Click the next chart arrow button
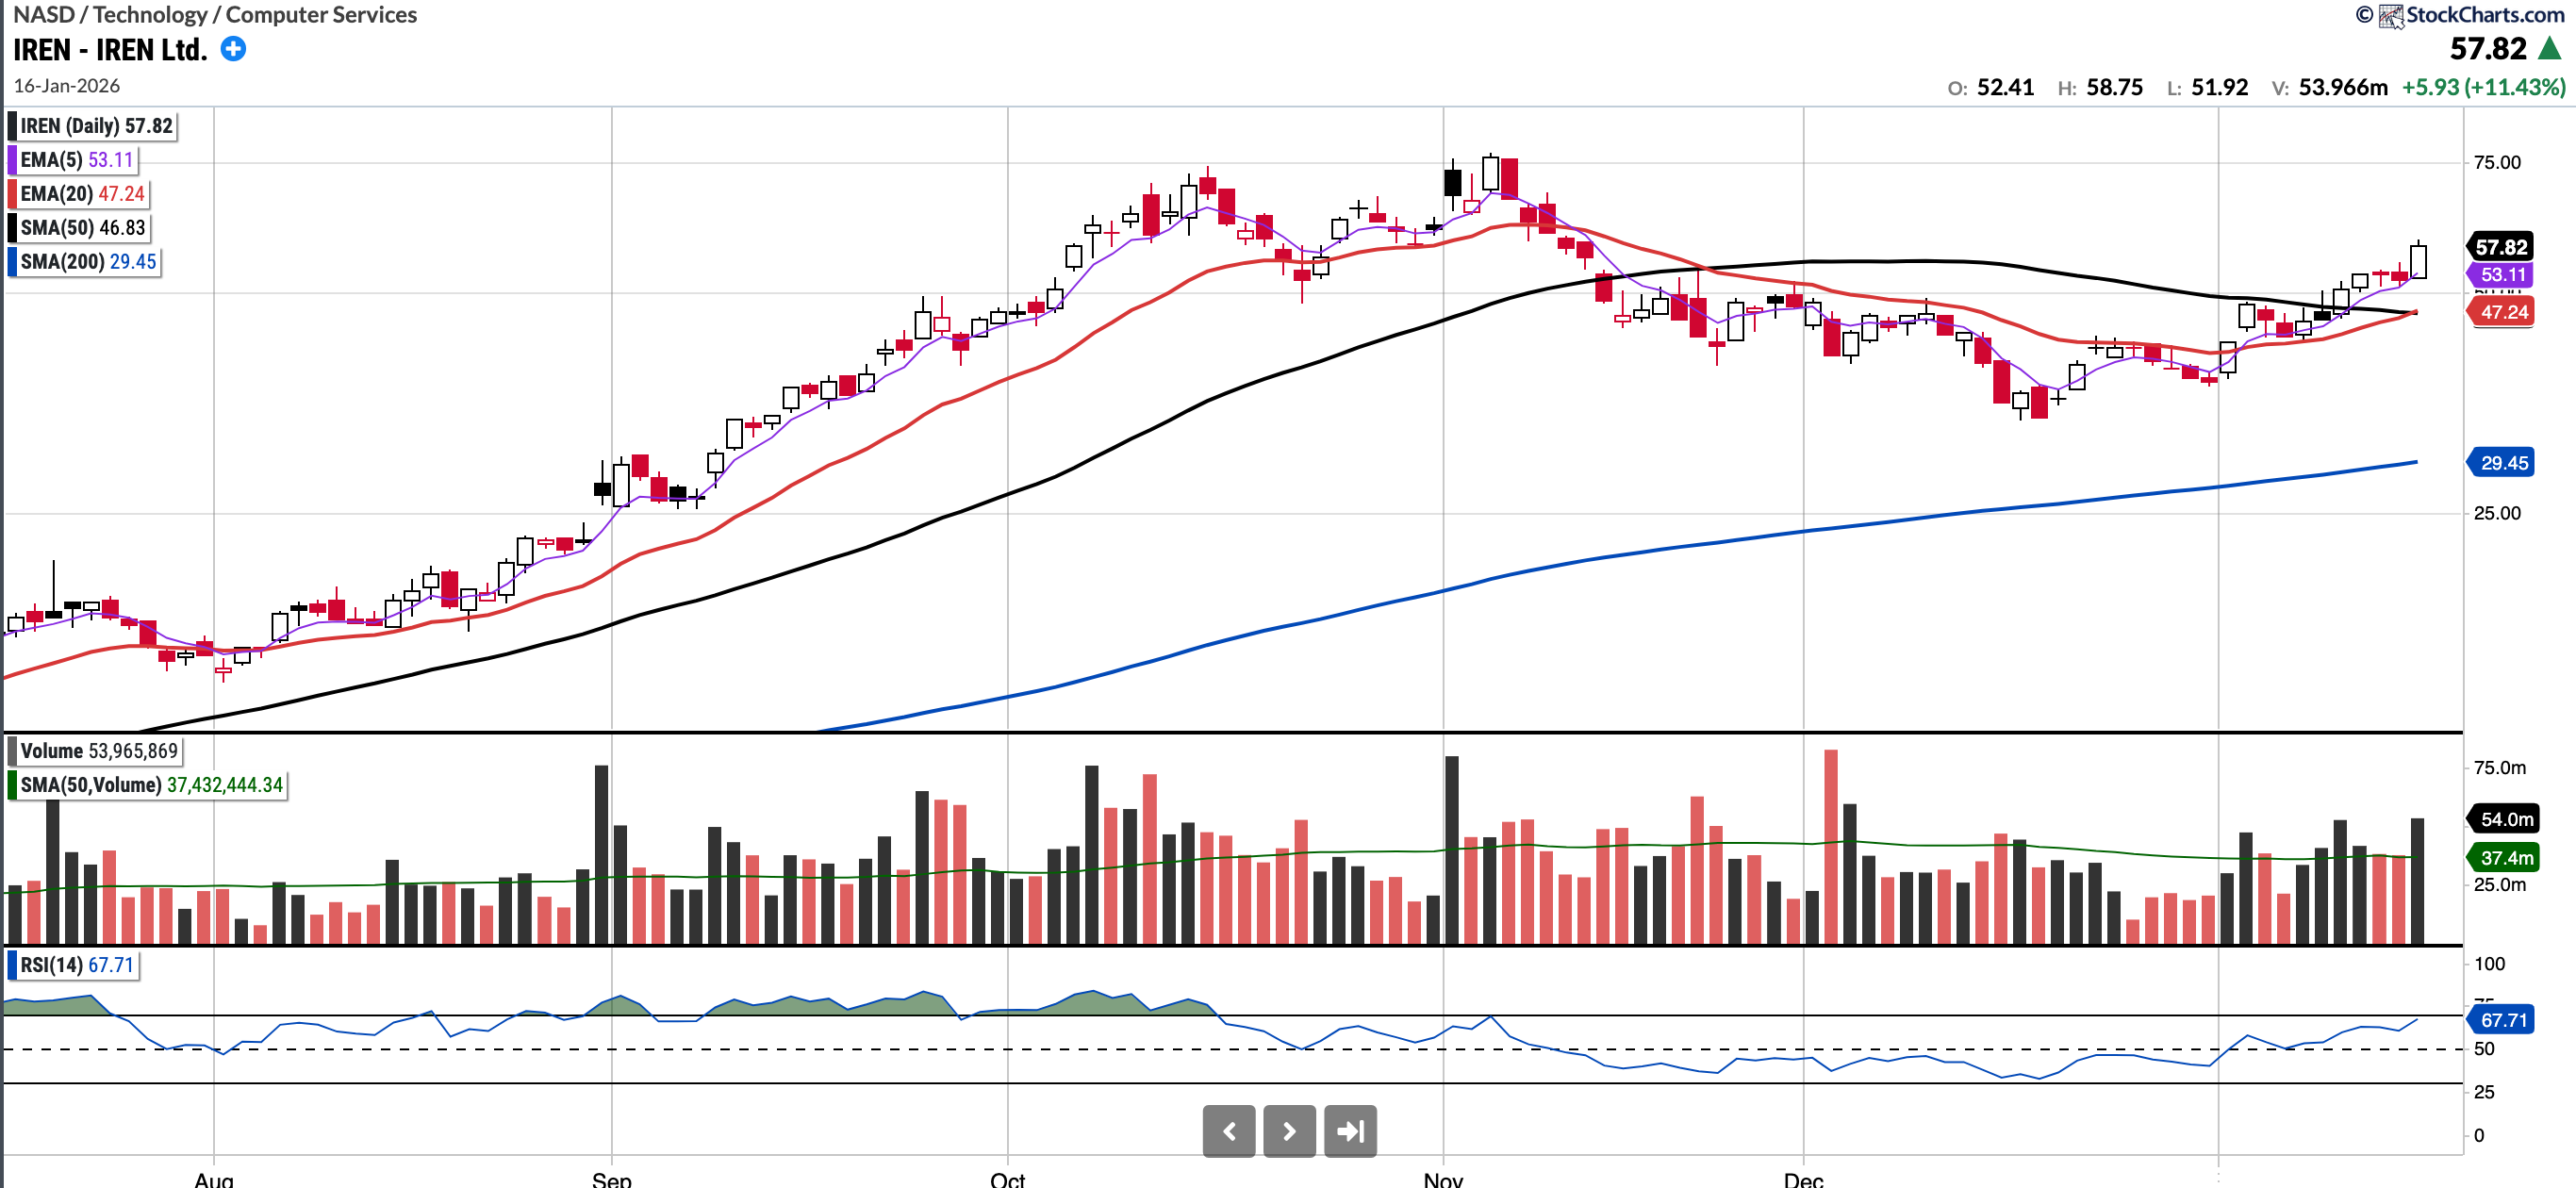Image resolution: width=2576 pixels, height=1188 pixels. click(1289, 1131)
